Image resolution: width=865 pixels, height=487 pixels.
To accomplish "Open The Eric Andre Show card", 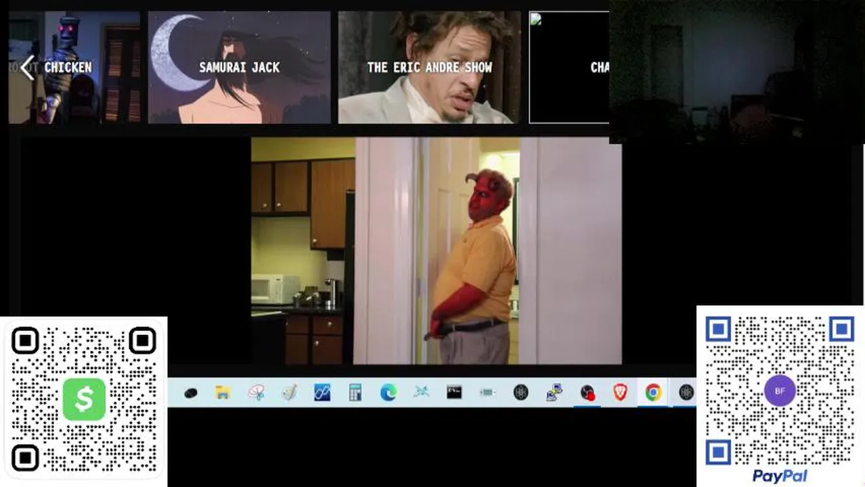I will click(x=430, y=68).
